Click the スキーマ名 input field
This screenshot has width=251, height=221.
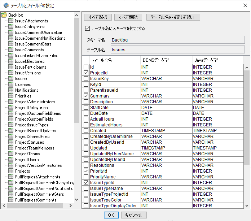(x=177, y=40)
